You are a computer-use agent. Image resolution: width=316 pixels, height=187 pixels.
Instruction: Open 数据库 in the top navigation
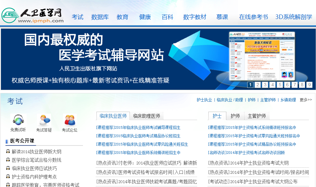point(100,17)
